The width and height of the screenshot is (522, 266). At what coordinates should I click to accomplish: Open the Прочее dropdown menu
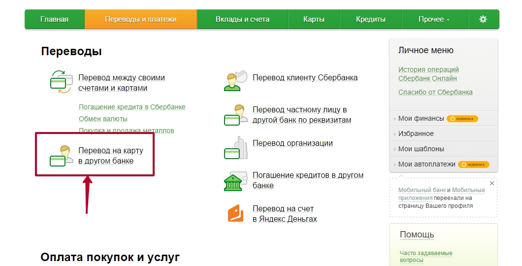(434, 19)
